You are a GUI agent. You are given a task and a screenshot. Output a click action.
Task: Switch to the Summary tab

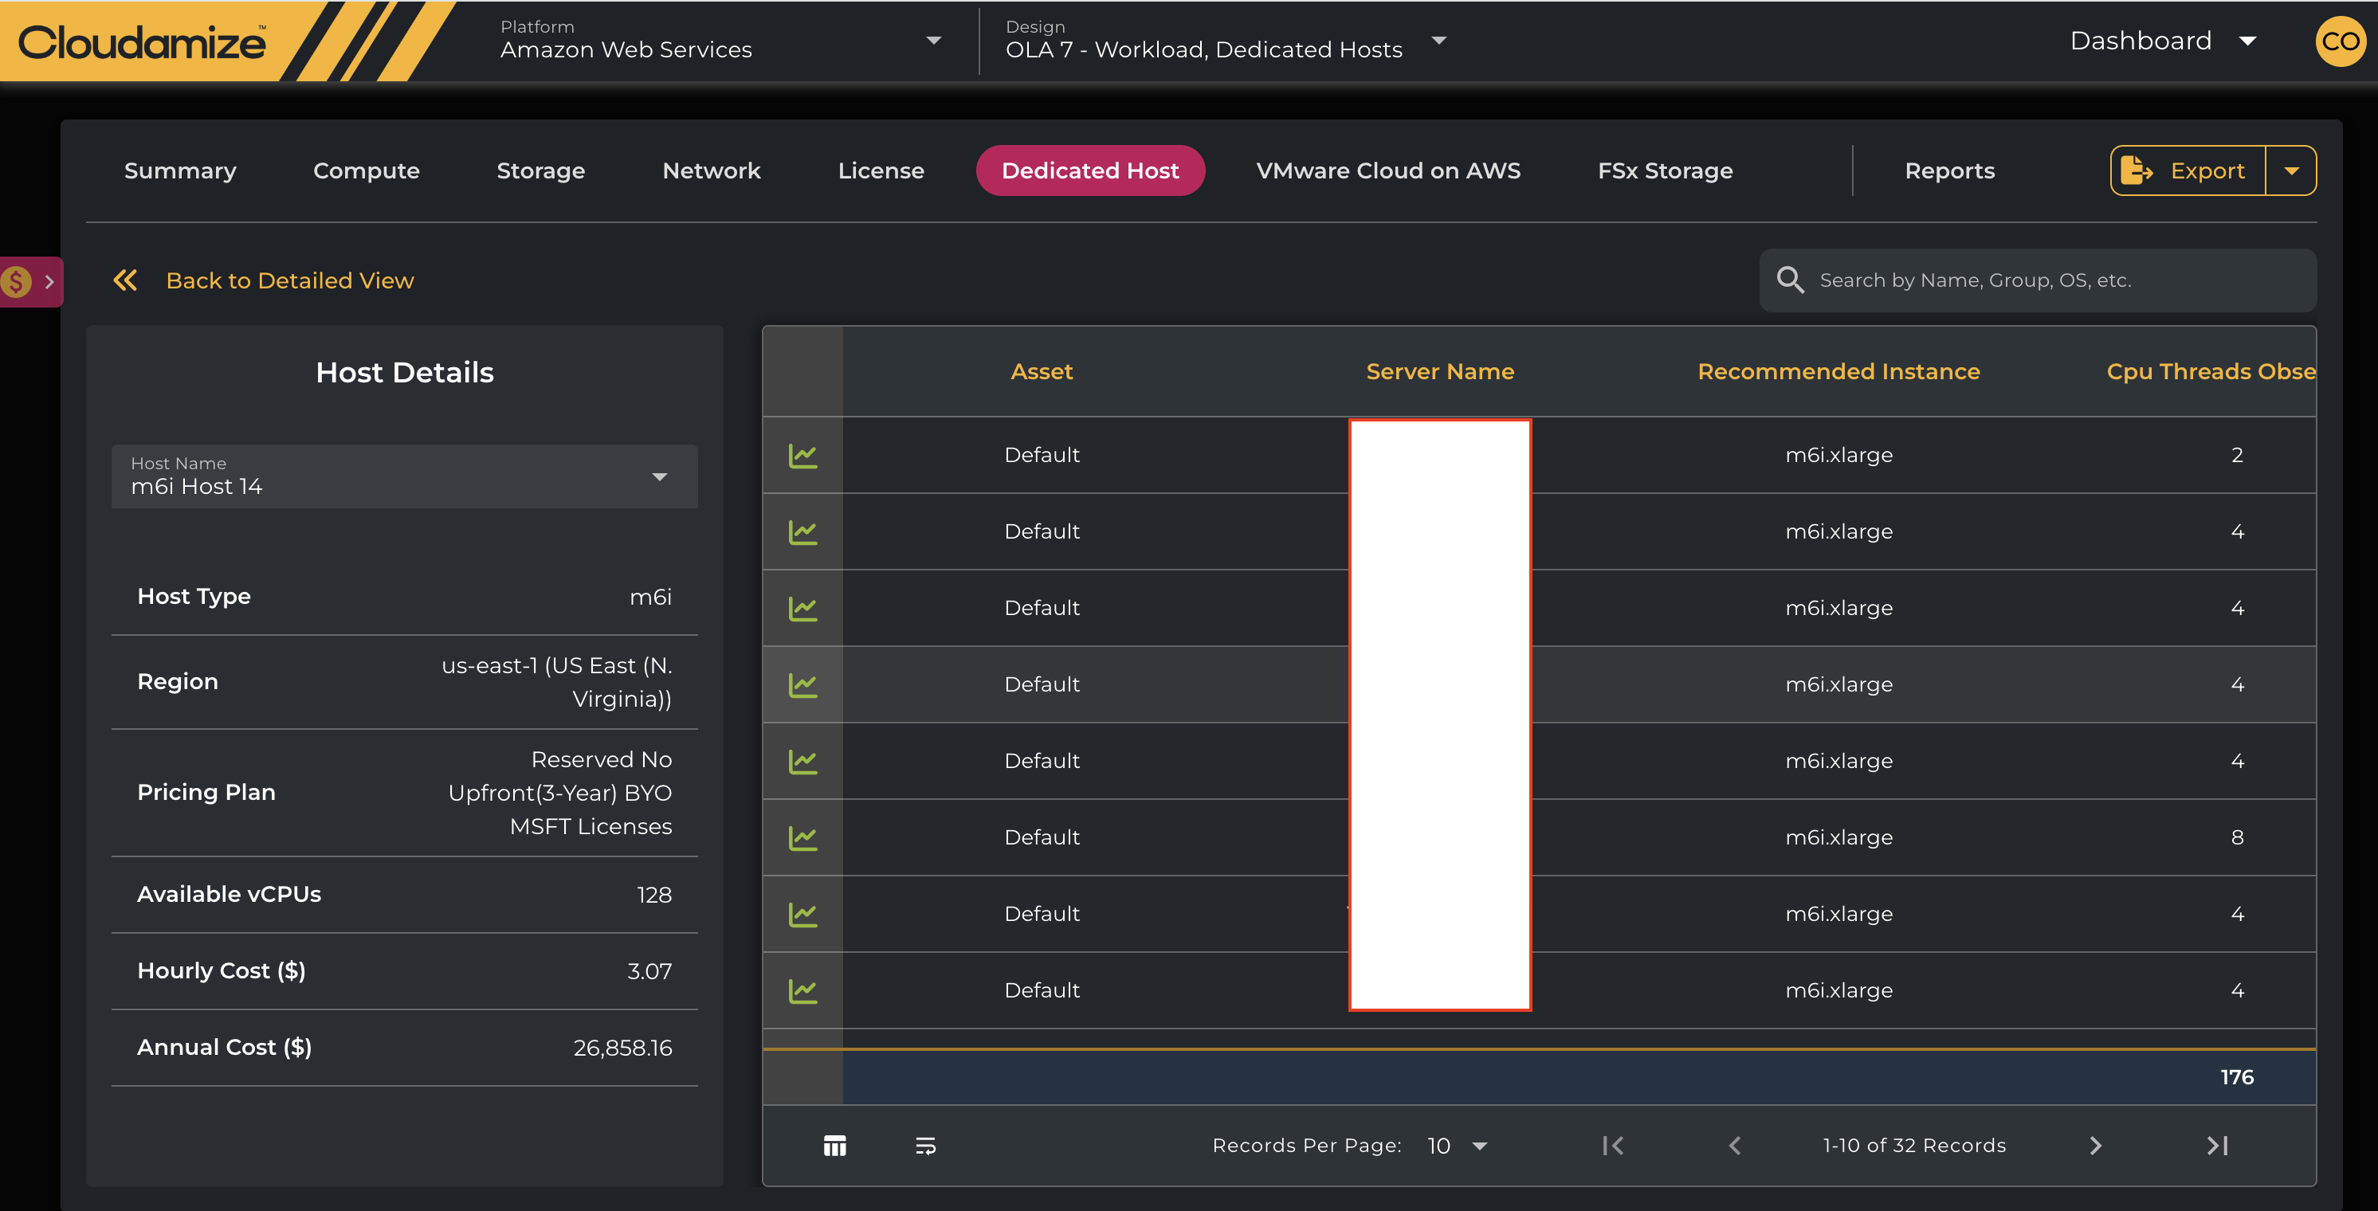tap(180, 170)
